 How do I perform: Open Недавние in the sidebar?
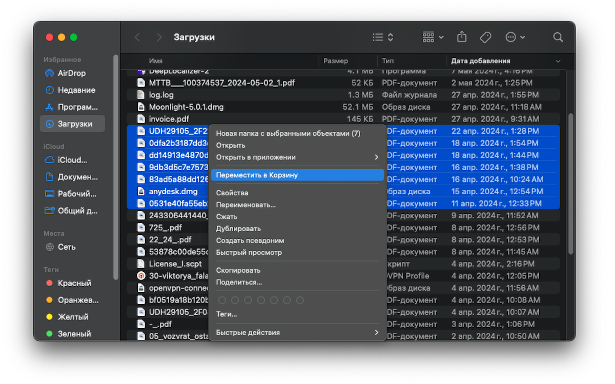(72, 90)
